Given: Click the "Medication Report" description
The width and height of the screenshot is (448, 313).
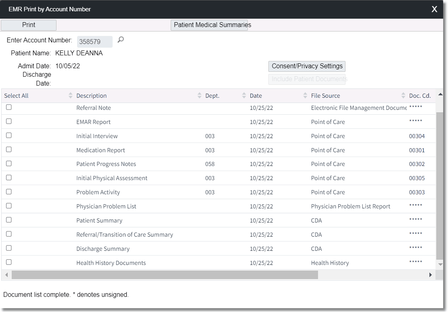Looking at the screenshot, I should 100,150.
